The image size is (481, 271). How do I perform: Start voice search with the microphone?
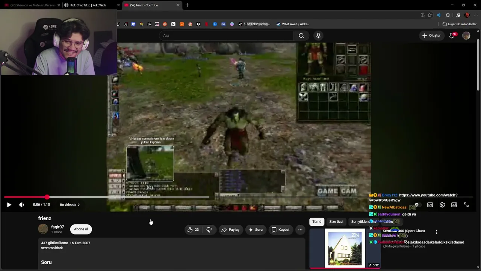coord(318,35)
